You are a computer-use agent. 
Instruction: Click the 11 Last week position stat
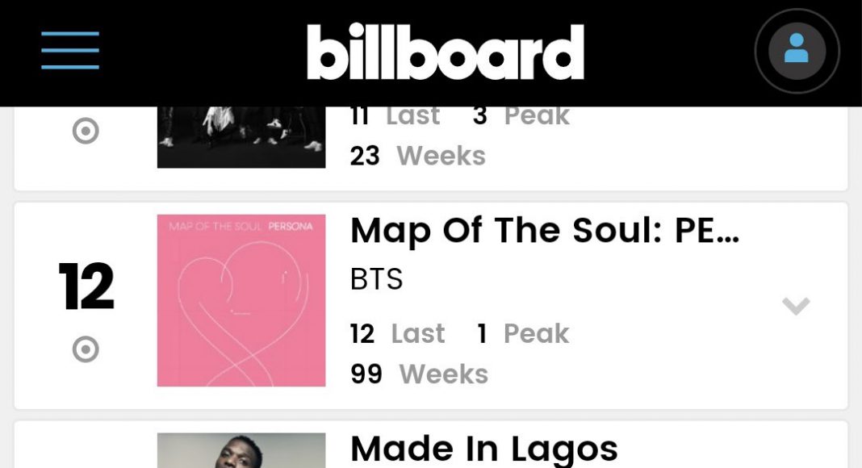coord(395,116)
